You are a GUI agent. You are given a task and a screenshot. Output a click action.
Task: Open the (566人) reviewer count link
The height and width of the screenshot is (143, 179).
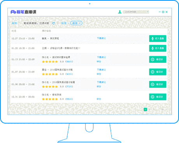[x=69, y=99]
